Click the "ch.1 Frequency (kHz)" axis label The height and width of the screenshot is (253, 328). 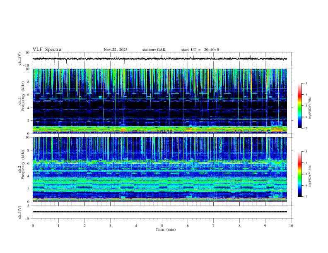tap(22, 96)
